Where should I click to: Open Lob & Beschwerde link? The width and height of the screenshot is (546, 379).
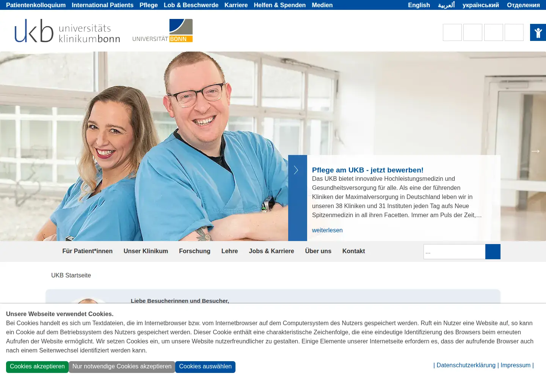coord(191,5)
